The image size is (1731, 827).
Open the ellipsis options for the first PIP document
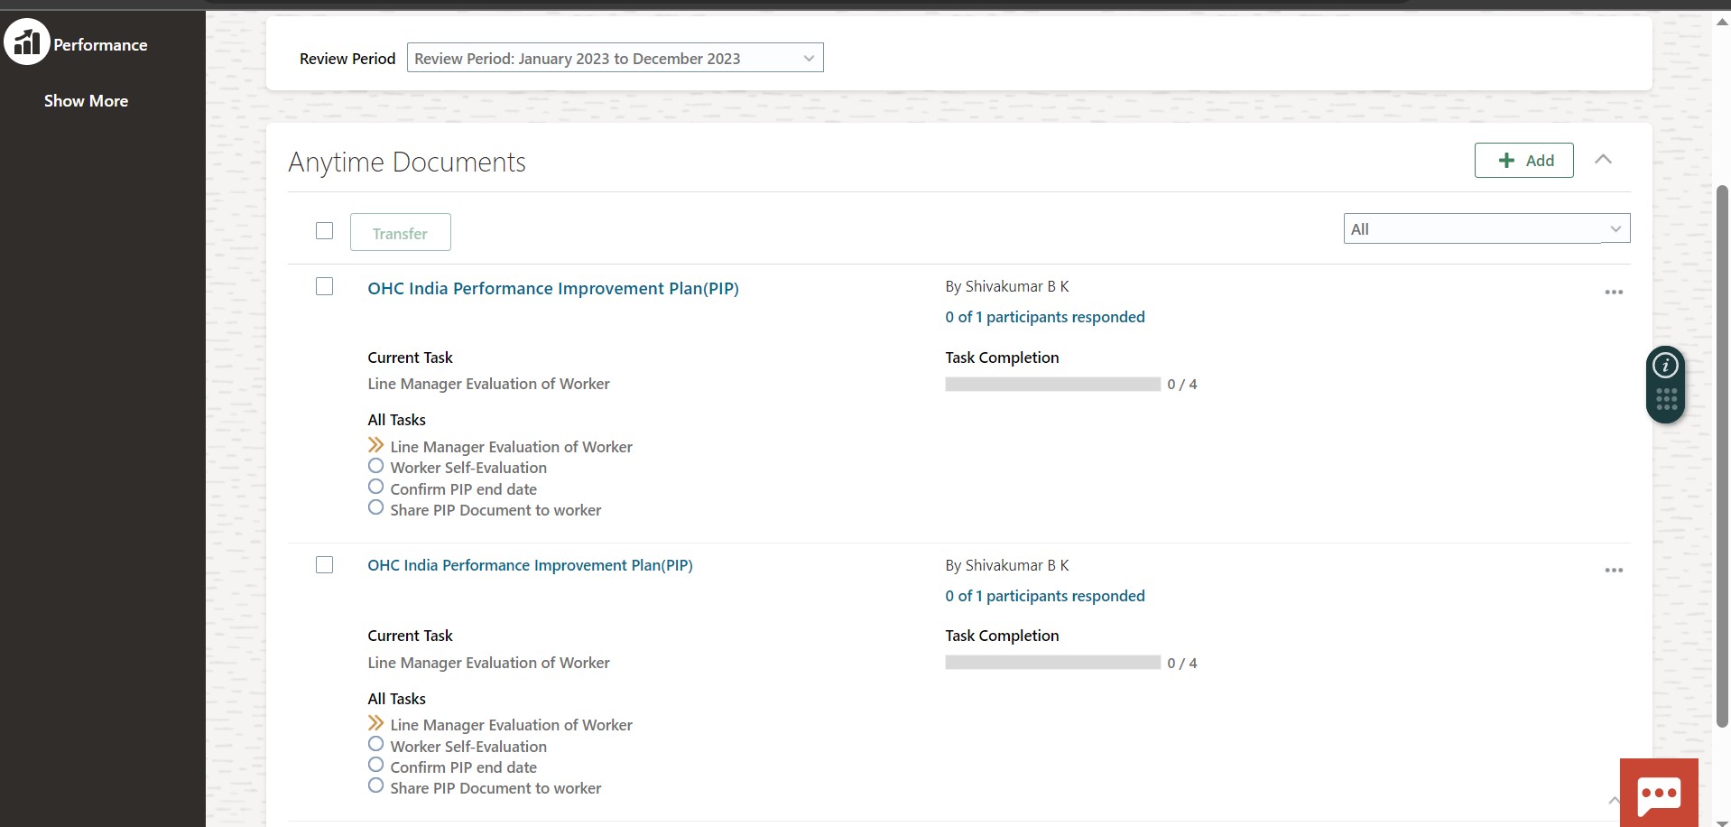(1614, 291)
